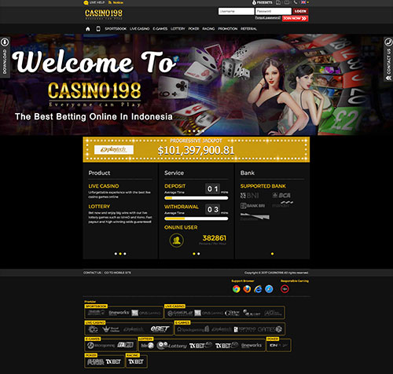Click the TXBET logo in Racing group
Screen dimensions: 393x374
[136, 361]
